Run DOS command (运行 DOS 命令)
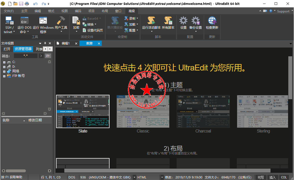Screen dimensions: 294x180 24,25
